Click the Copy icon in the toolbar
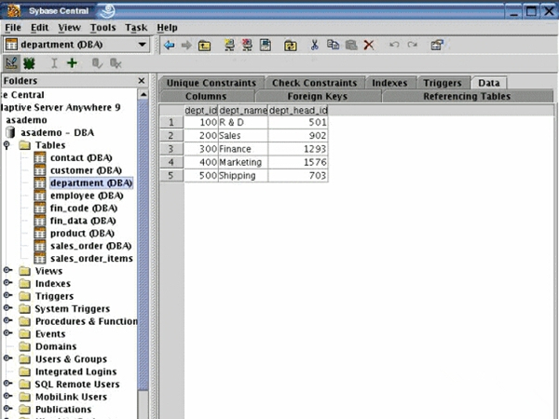This screenshot has width=559, height=419. coord(333,45)
